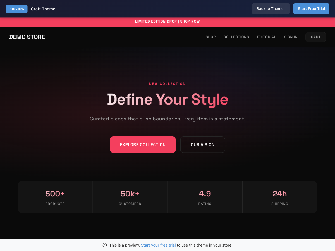Click the 4.9 Rating stat card
Viewport: 335px width, 251px height.
205,197
